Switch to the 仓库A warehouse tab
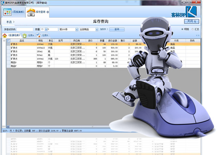224x155 pixels. pyautogui.click(x=31, y=35)
